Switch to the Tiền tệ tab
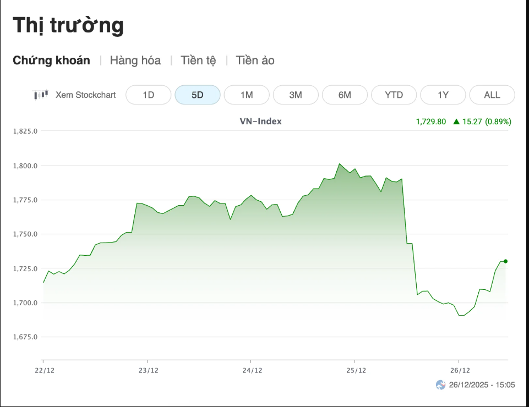This screenshot has height=407, width=529. [x=198, y=61]
